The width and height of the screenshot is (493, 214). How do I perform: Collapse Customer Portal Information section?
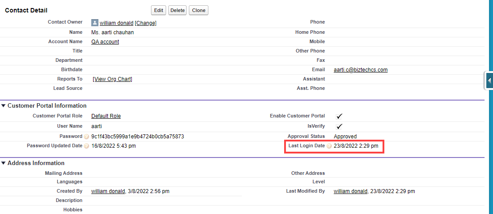(4, 106)
